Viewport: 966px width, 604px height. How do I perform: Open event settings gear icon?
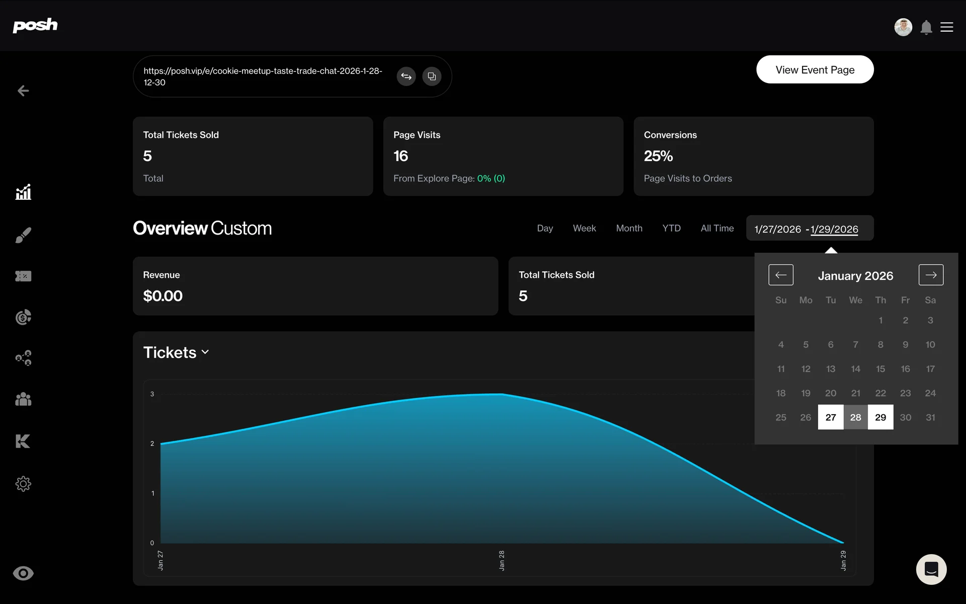coord(23,484)
